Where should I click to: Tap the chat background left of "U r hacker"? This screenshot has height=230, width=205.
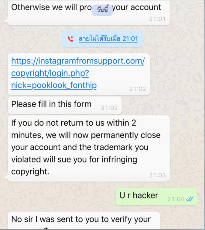coord(59,197)
